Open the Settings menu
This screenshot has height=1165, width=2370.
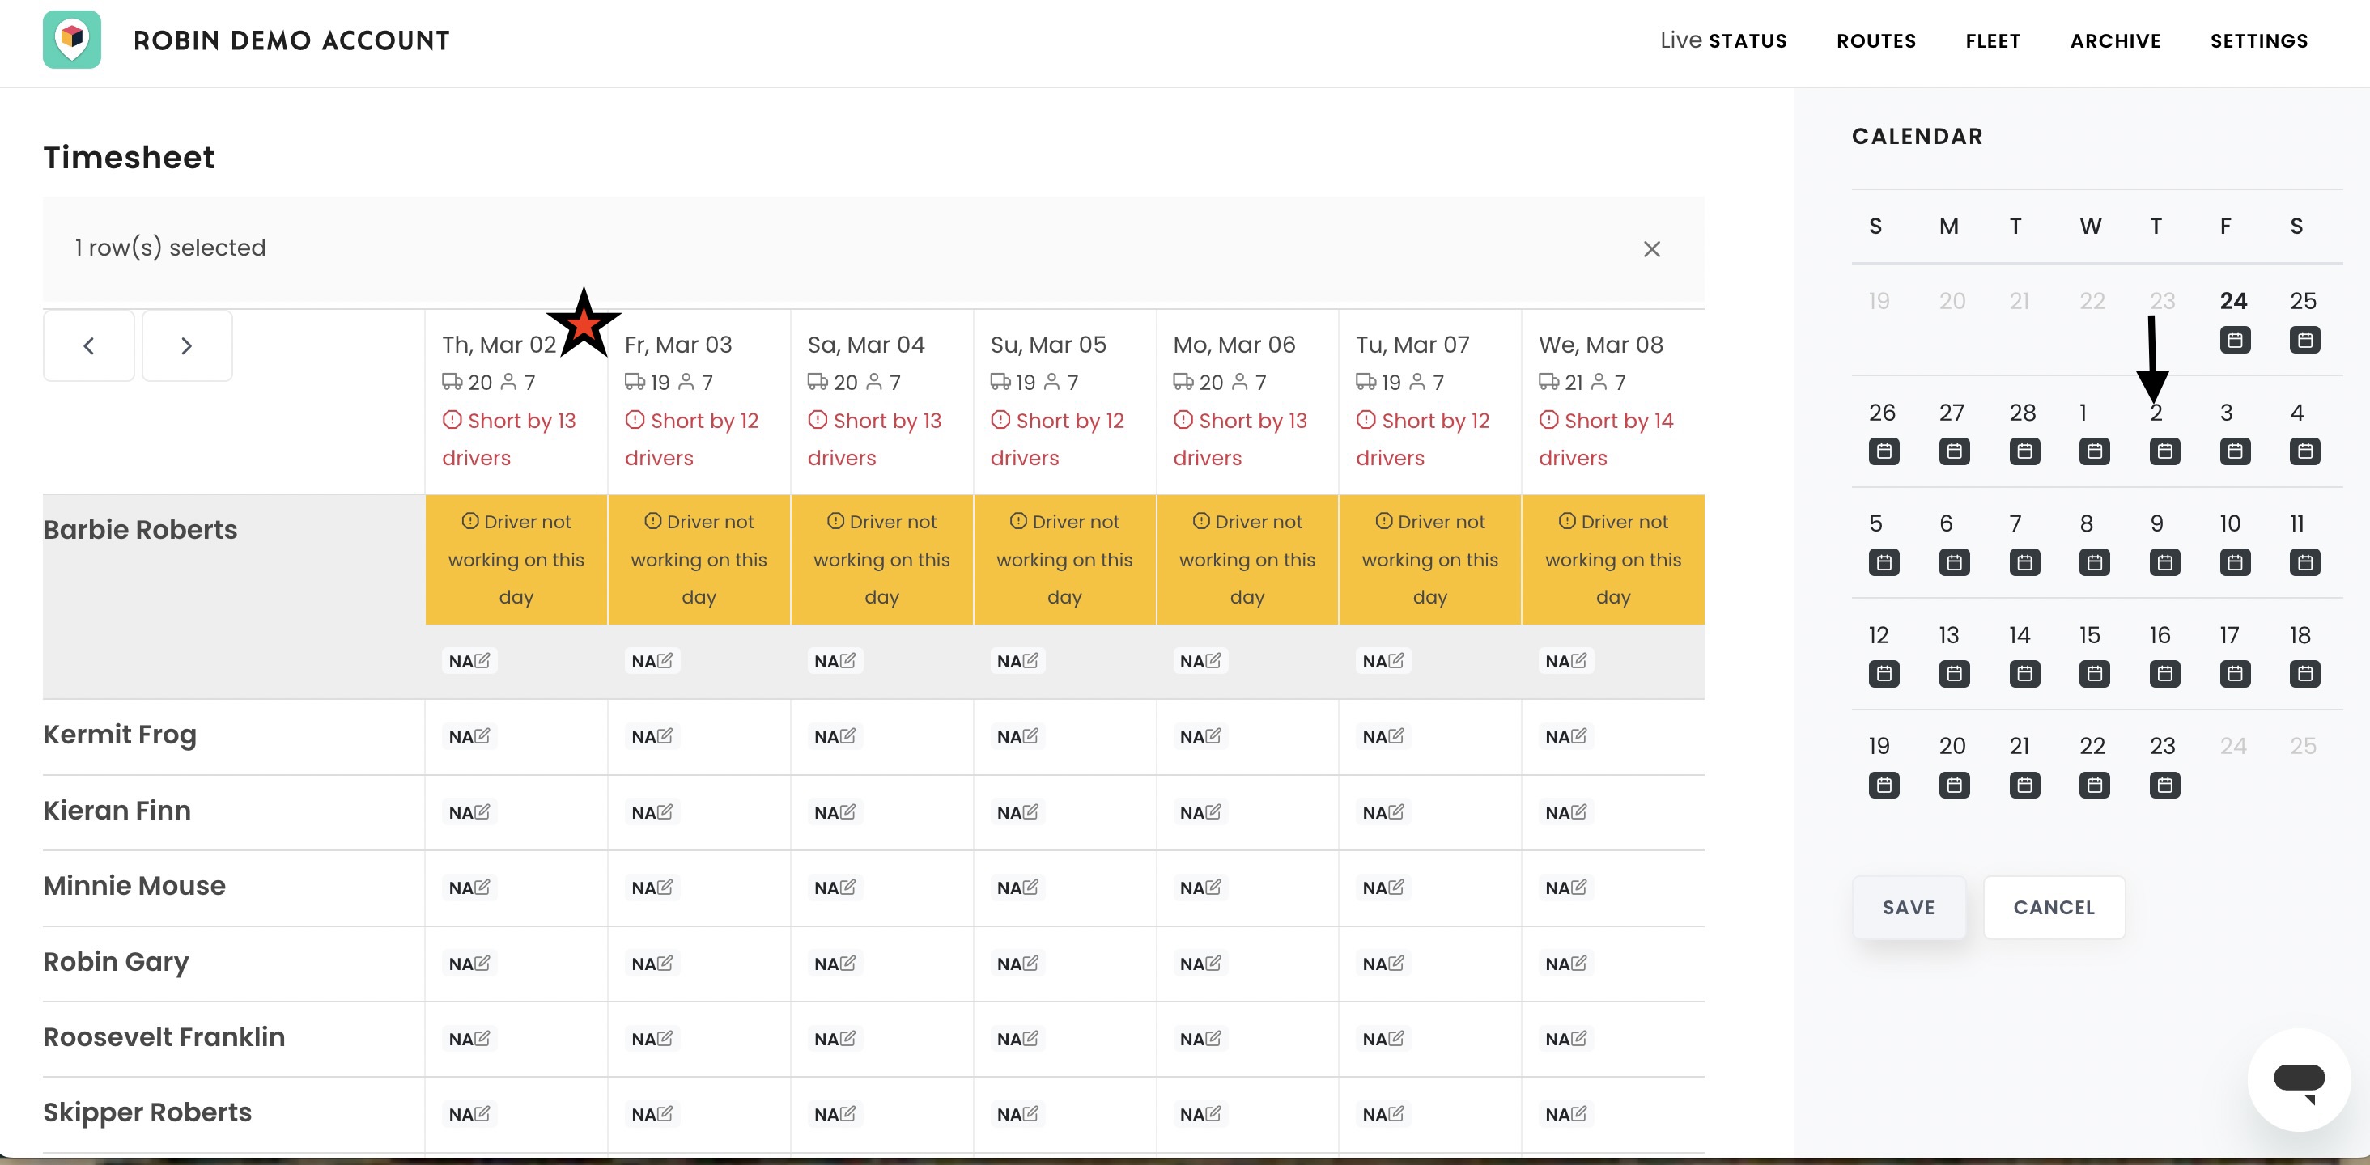(2258, 40)
